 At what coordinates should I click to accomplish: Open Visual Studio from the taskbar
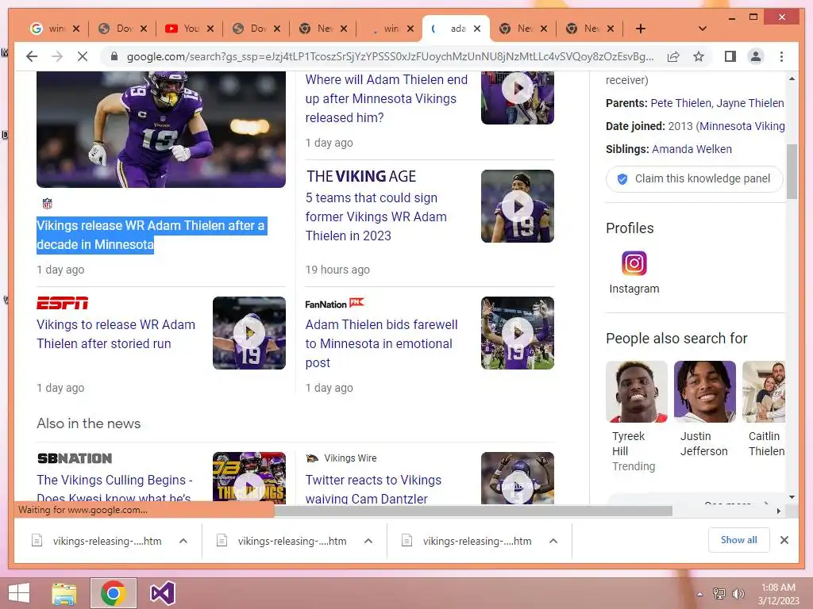(x=162, y=593)
